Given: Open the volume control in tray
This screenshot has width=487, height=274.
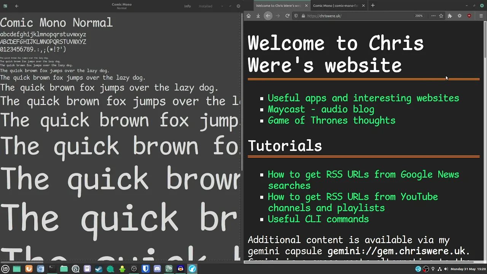Looking at the screenshot, I should pos(446,269).
